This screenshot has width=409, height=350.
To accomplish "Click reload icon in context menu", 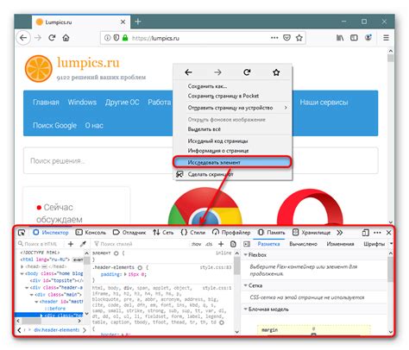I will point(247,72).
